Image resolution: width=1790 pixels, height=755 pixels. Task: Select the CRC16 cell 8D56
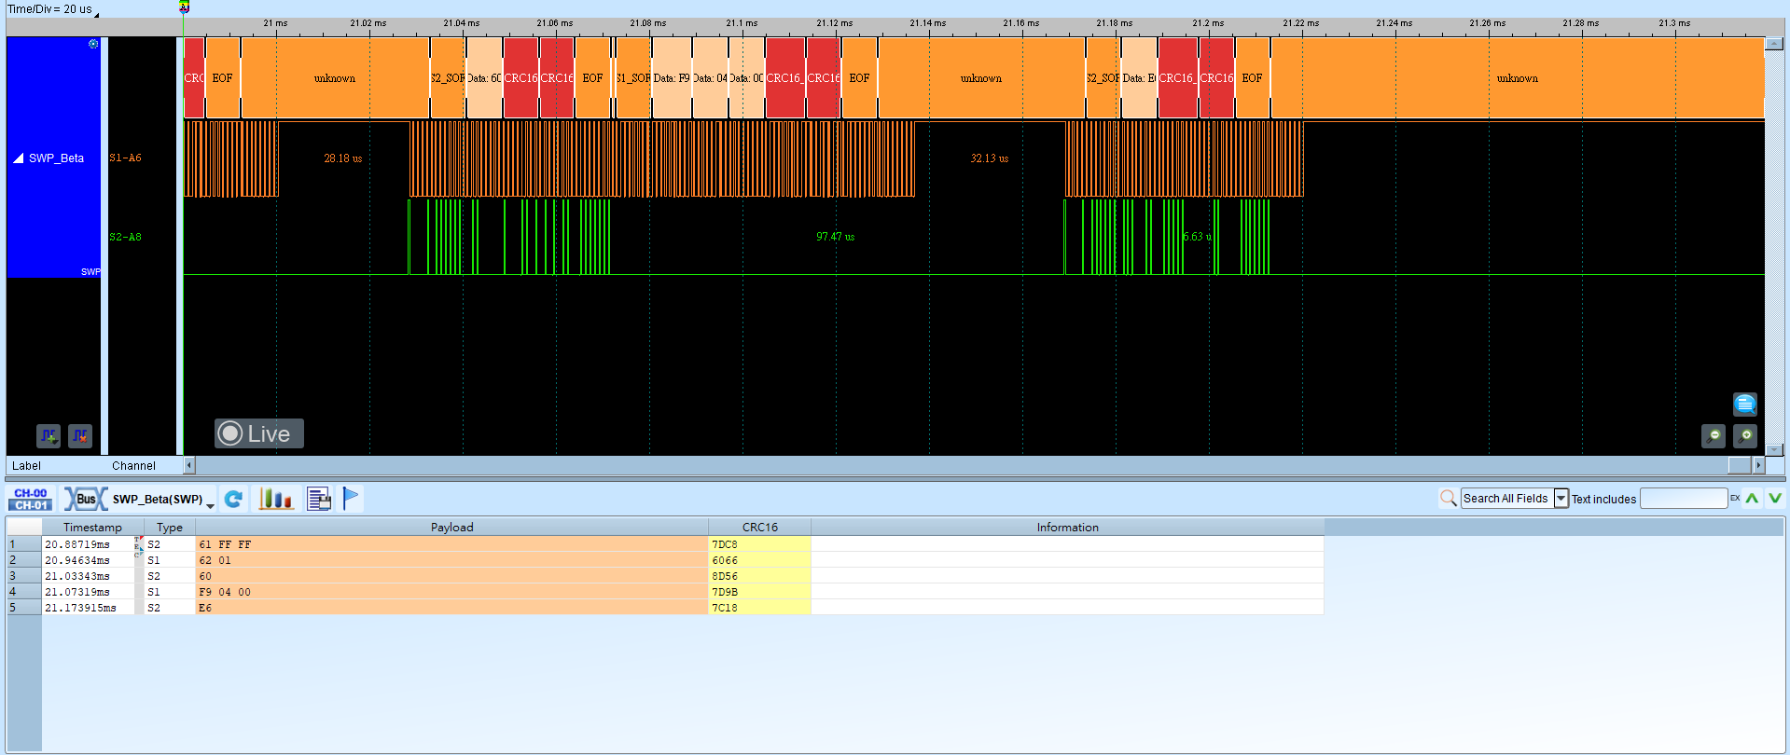click(760, 576)
